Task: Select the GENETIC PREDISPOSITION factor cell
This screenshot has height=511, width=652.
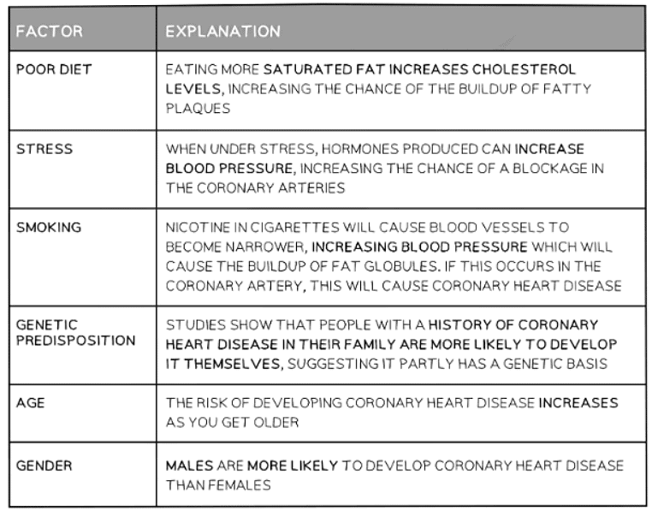Action: (75, 333)
